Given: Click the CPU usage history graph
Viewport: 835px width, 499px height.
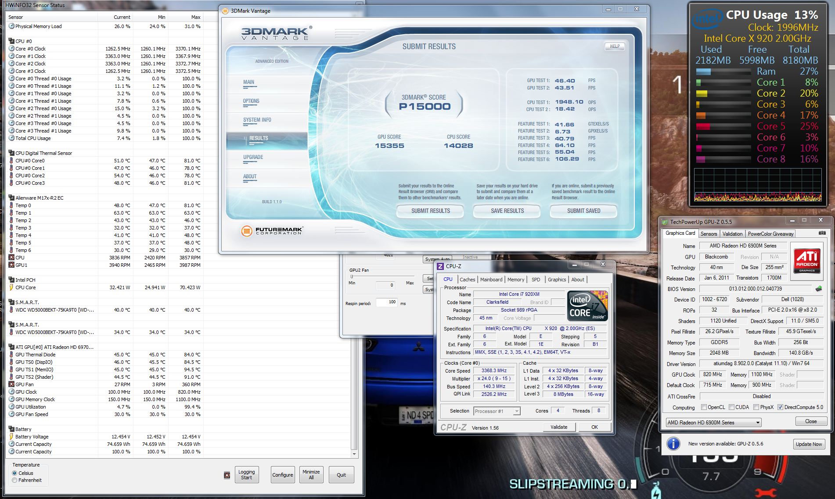Looking at the screenshot, I should (758, 185).
